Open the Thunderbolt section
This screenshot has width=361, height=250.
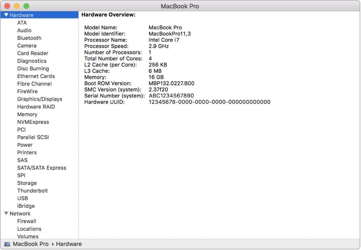click(33, 191)
